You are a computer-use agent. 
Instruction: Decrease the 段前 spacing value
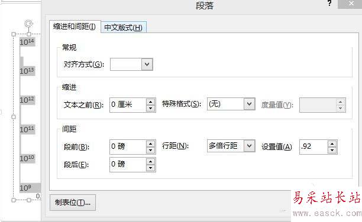[150, 151]
